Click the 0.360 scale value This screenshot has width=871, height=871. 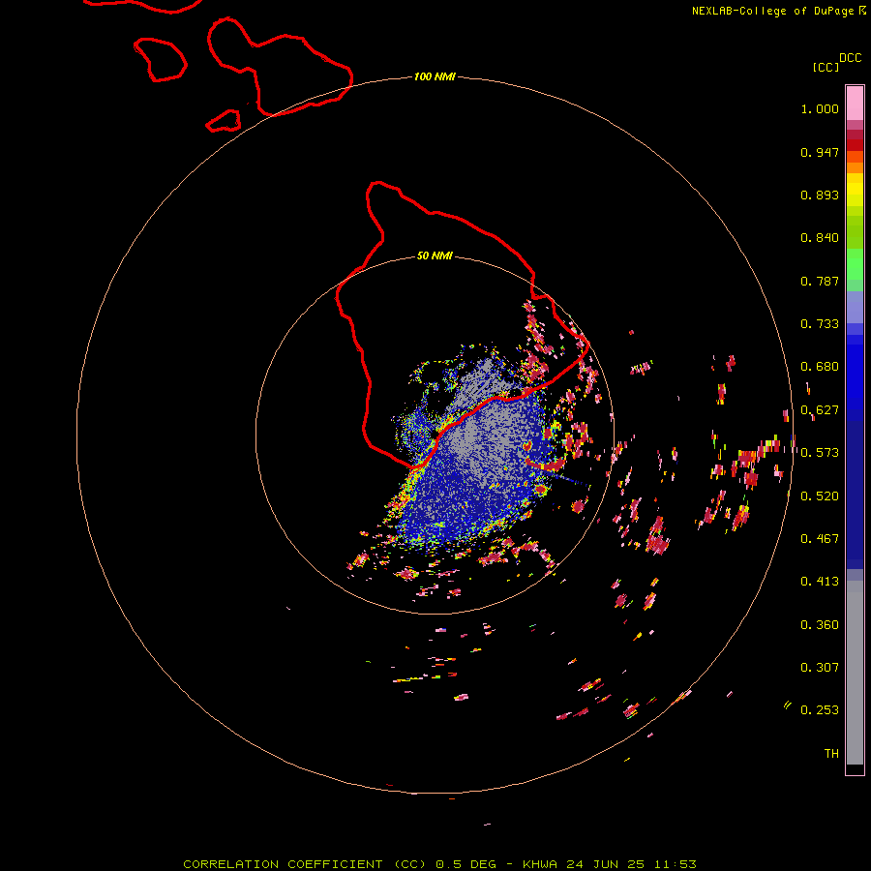tap(820, 625)
